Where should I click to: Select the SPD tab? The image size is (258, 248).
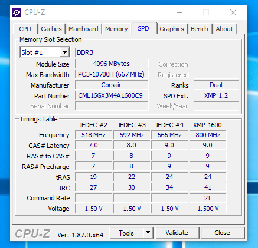tap(143, 28)
